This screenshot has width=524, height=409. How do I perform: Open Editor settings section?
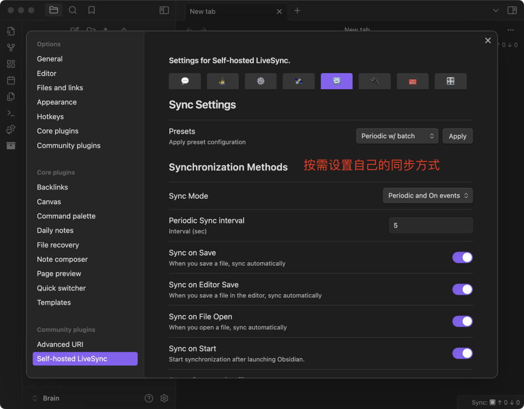click(x=47, y=74)
